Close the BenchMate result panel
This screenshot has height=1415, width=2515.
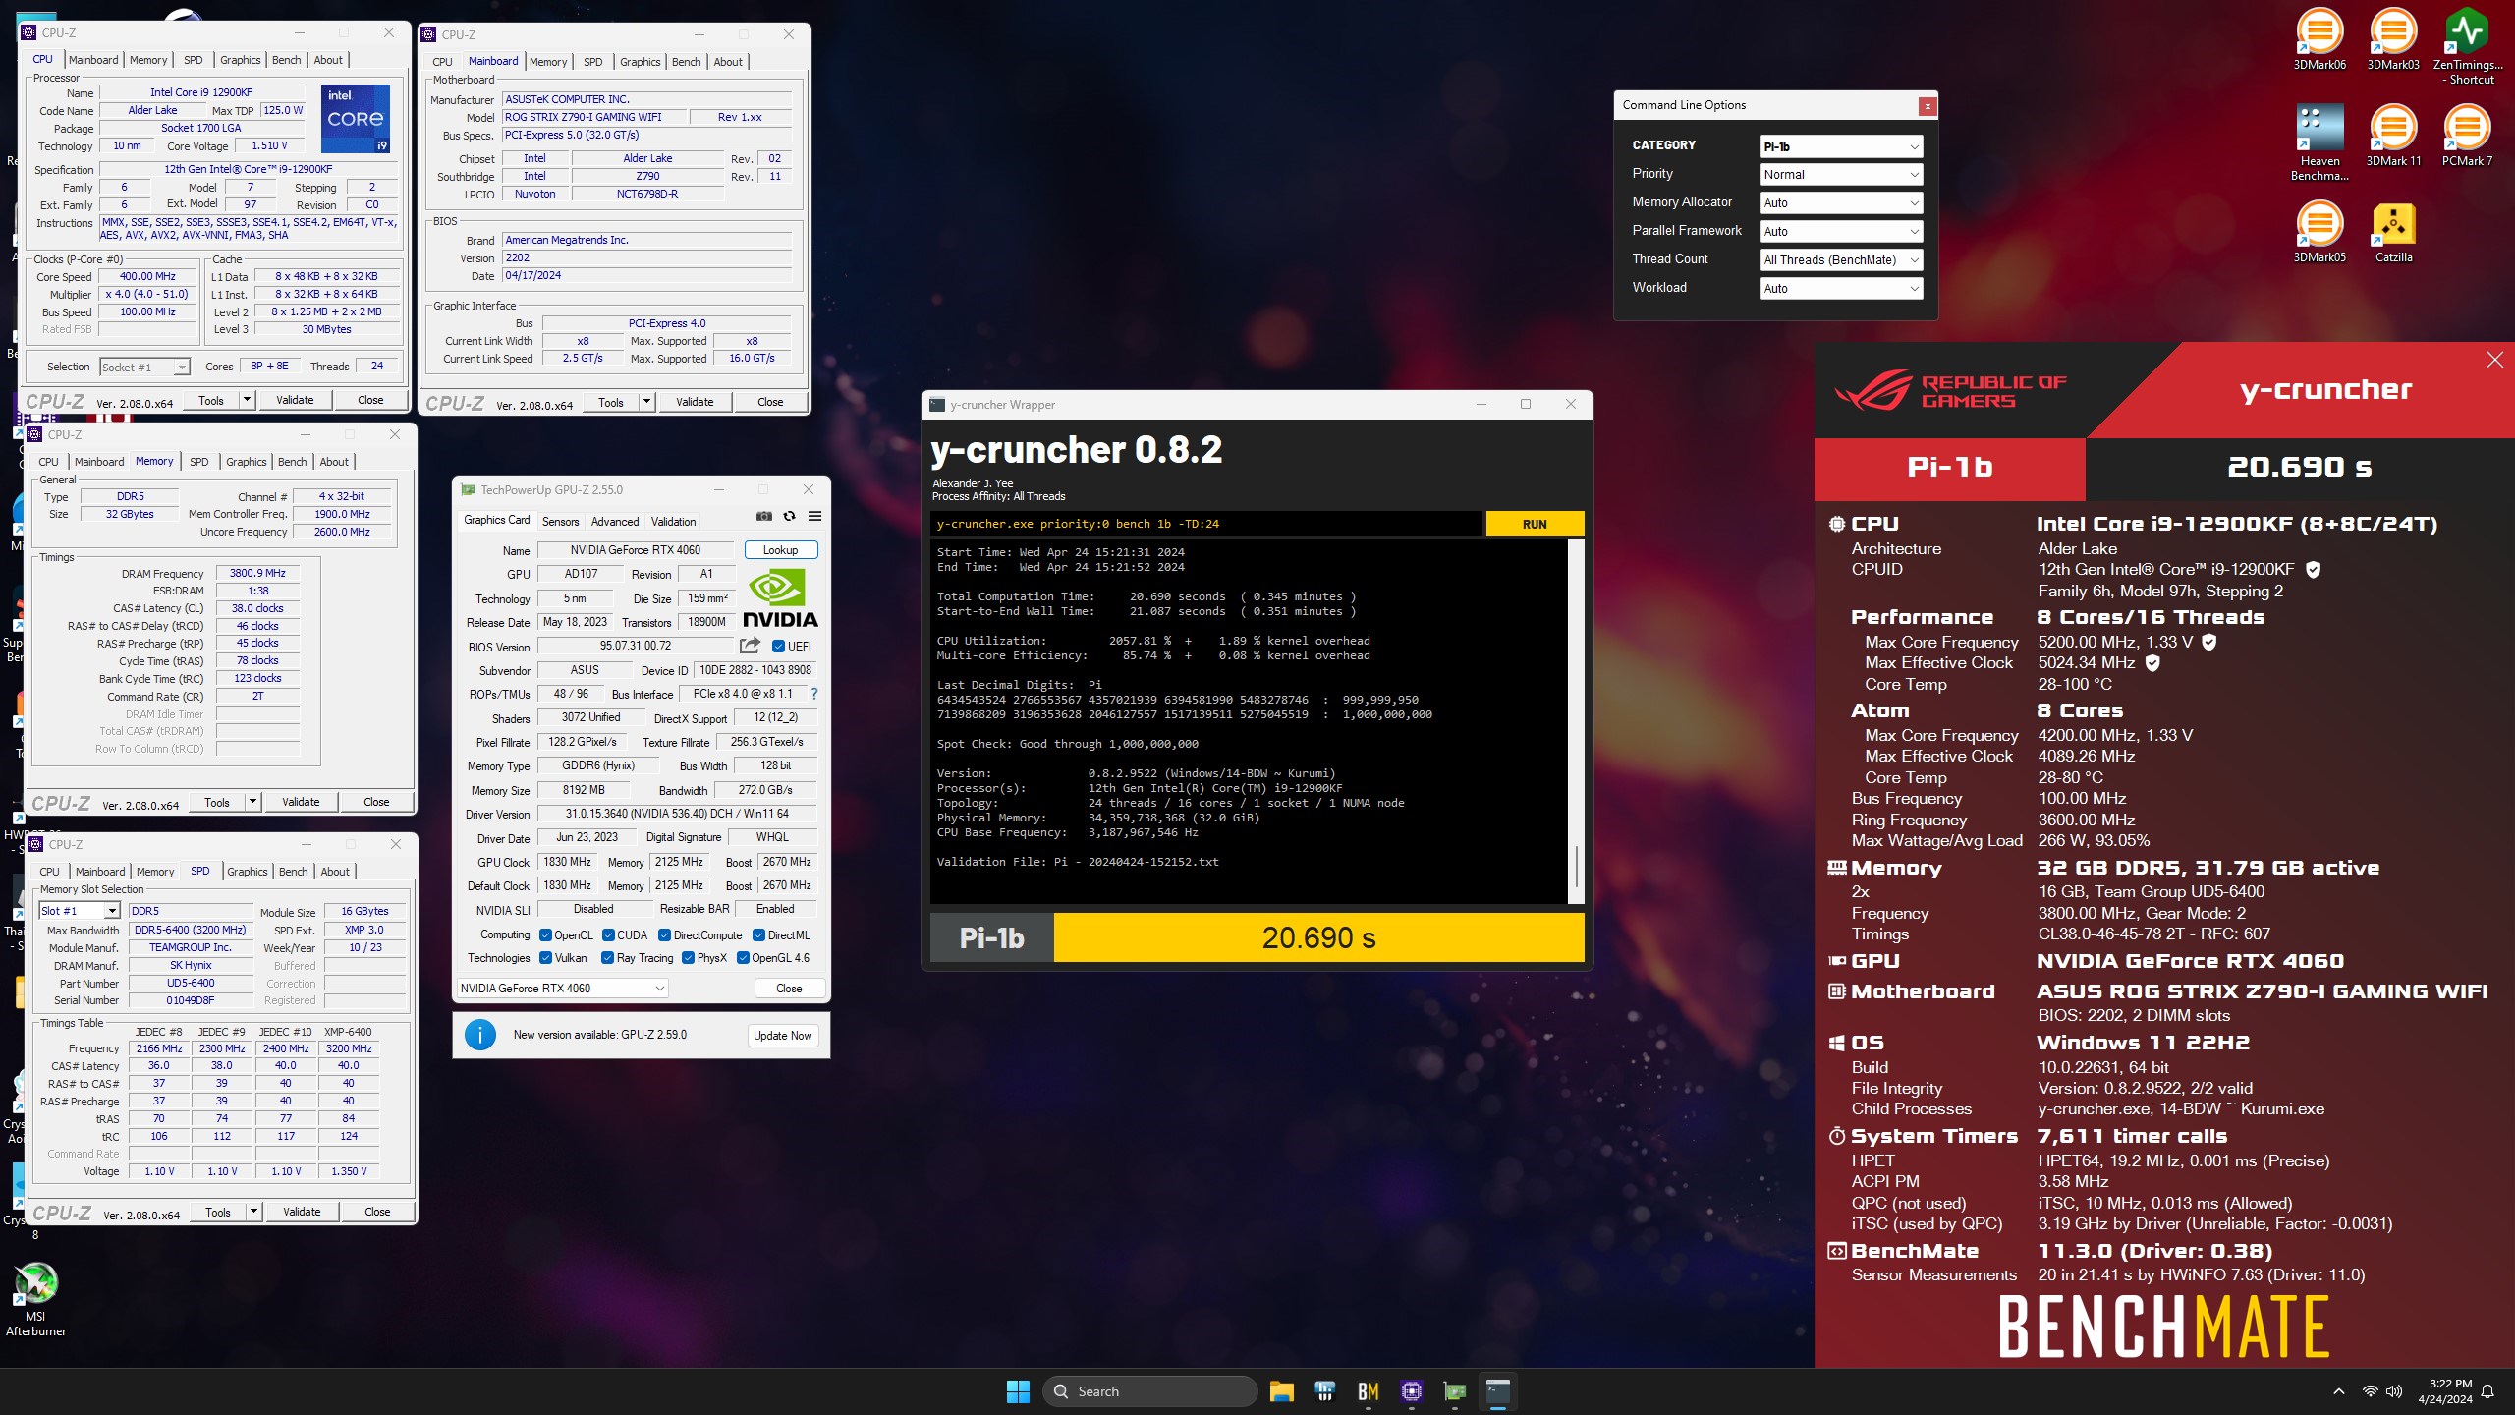tap(2495, 360)
